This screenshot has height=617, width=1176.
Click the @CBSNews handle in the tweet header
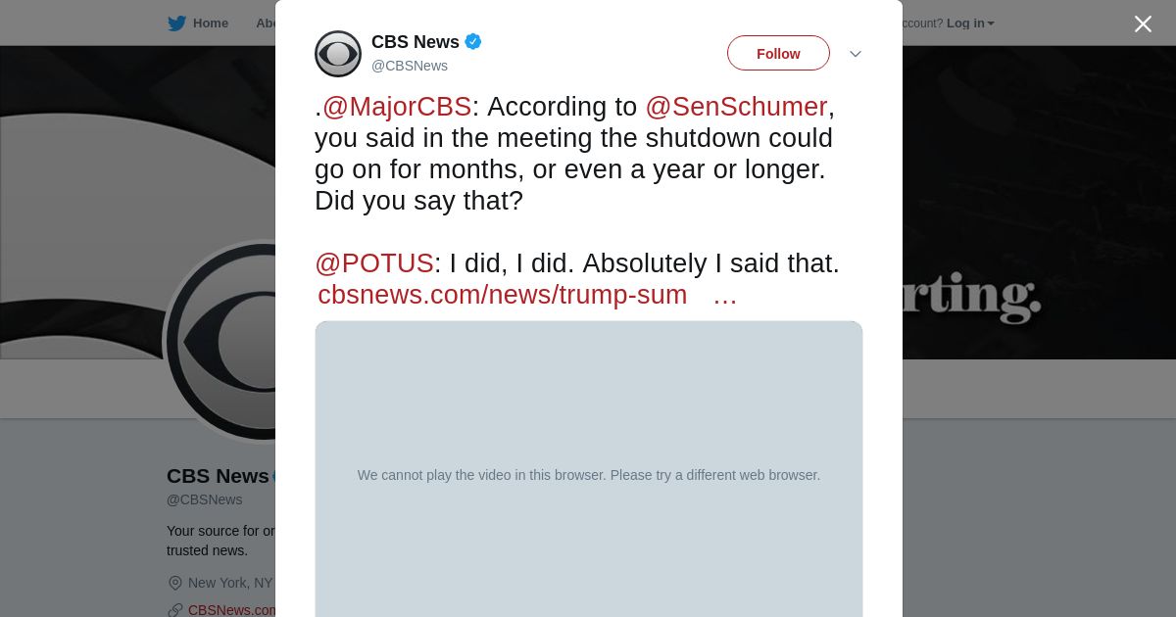[x=410, y=66]
